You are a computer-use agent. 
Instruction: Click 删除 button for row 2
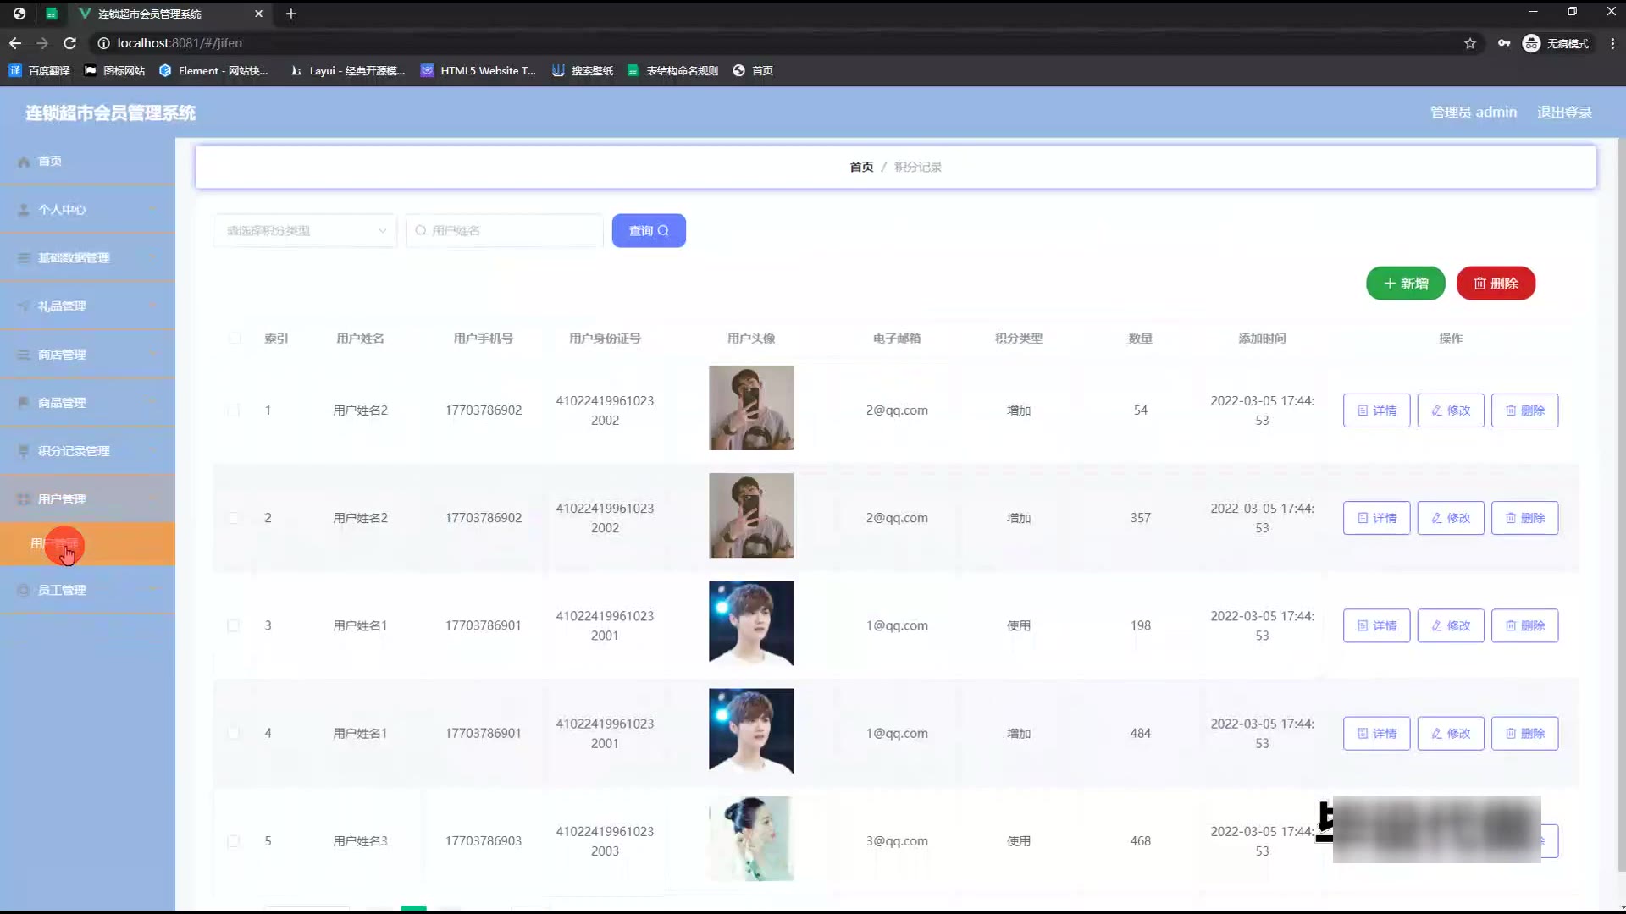point(1524,518)
